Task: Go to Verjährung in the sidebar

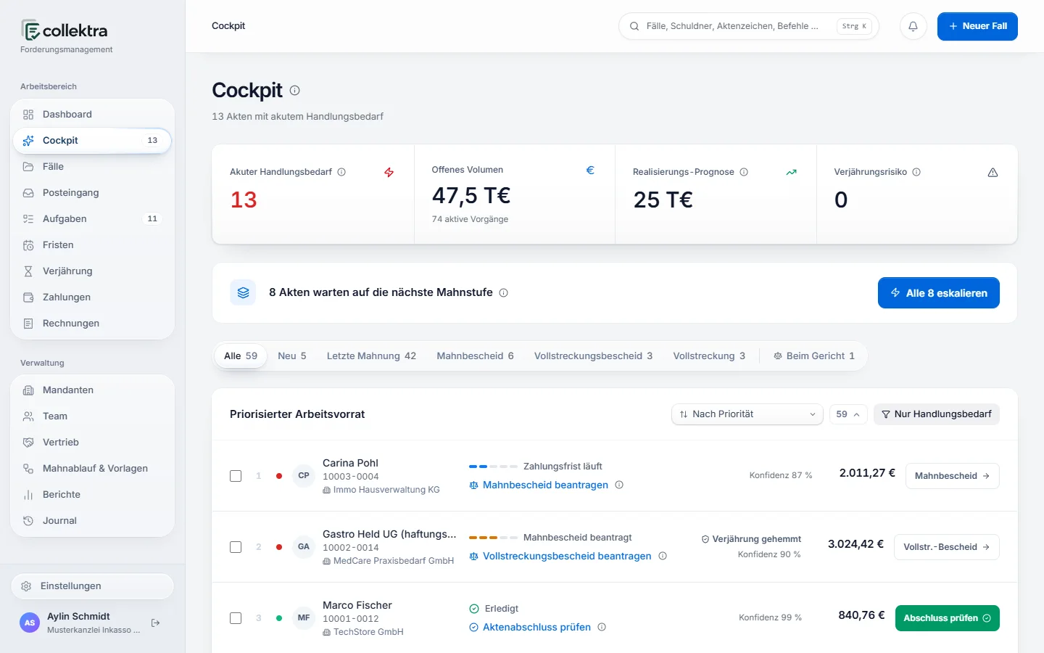Action: pos(92,271)
